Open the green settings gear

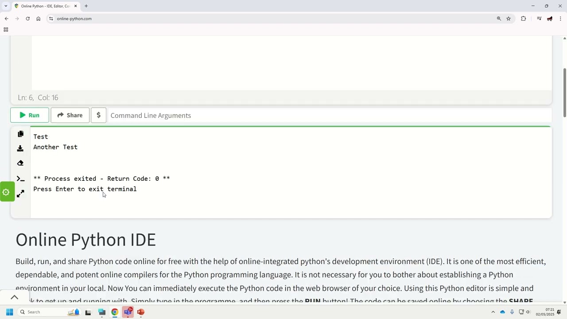6,192
